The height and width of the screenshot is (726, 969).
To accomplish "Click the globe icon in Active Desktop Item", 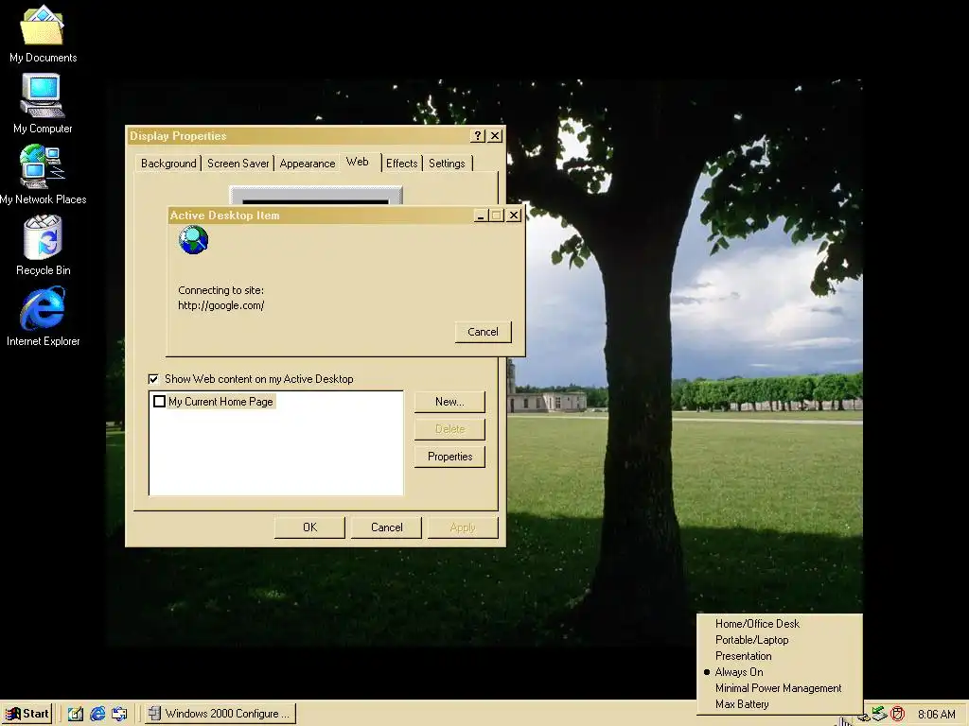I will click(193, 239).
